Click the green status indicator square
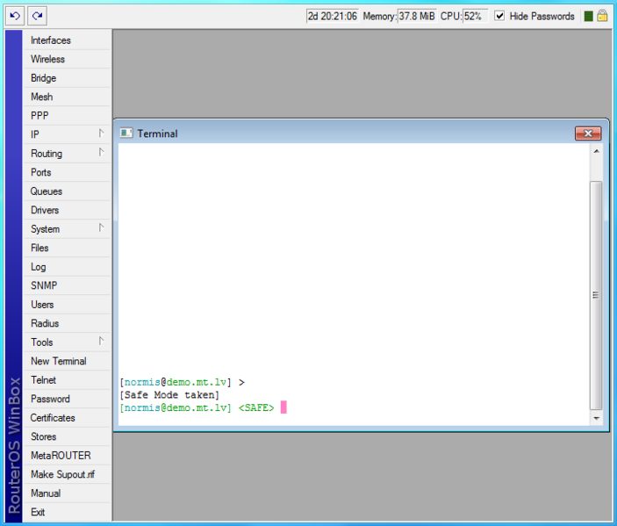The width and height of the screenshot is (617, 526). (x=589, y=16)
